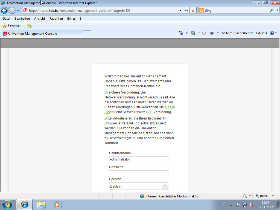This screenshot has height=210, width=280.
Task: Open the Datei menu
Action: (6, 19)
